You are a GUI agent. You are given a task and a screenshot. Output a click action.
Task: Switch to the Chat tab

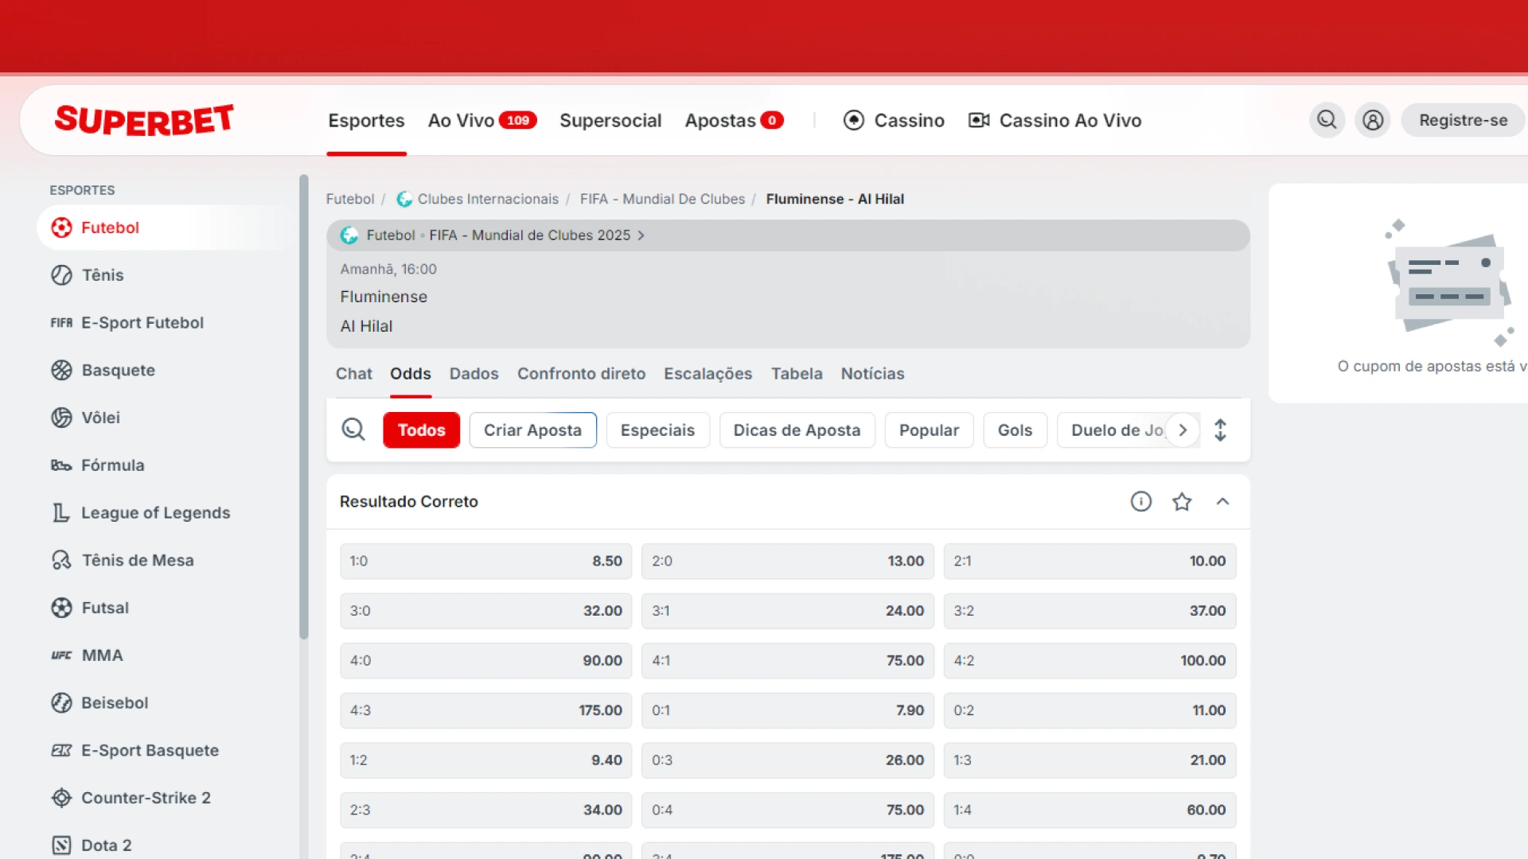(x=354, y=374)
